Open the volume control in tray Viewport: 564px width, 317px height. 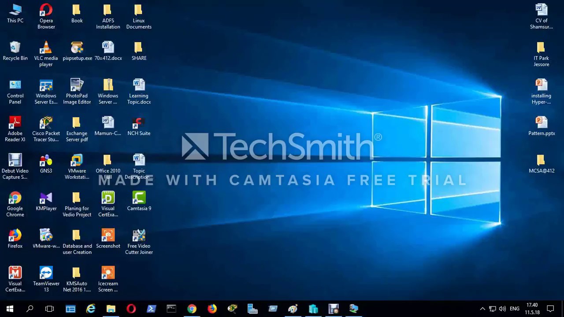coord(502,309)
